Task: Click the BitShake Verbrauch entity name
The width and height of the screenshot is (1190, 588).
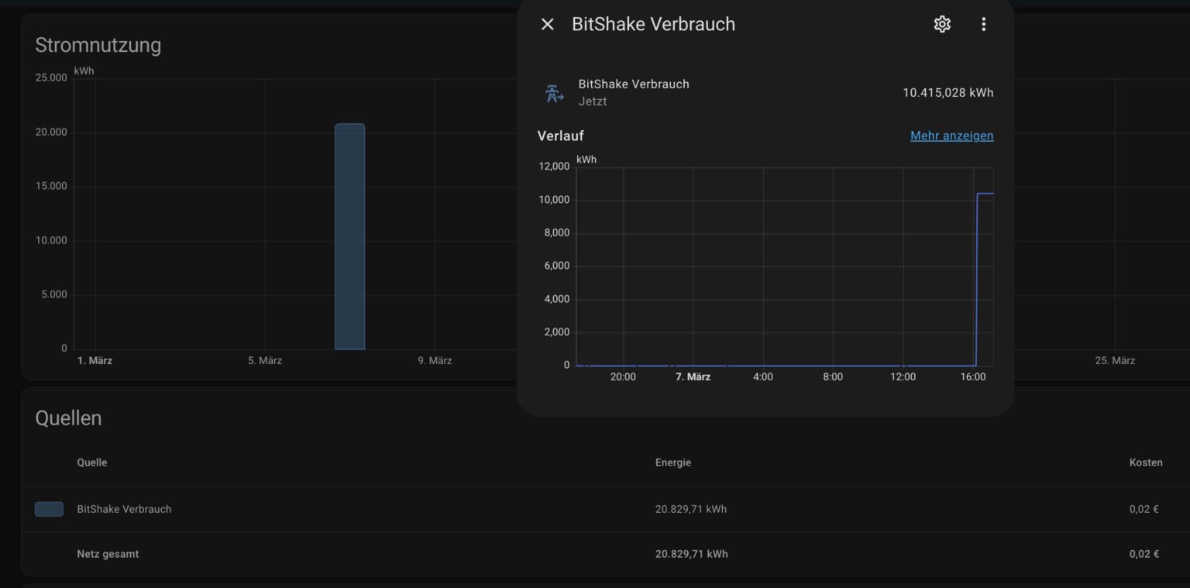Action: (x=634, y=84)
